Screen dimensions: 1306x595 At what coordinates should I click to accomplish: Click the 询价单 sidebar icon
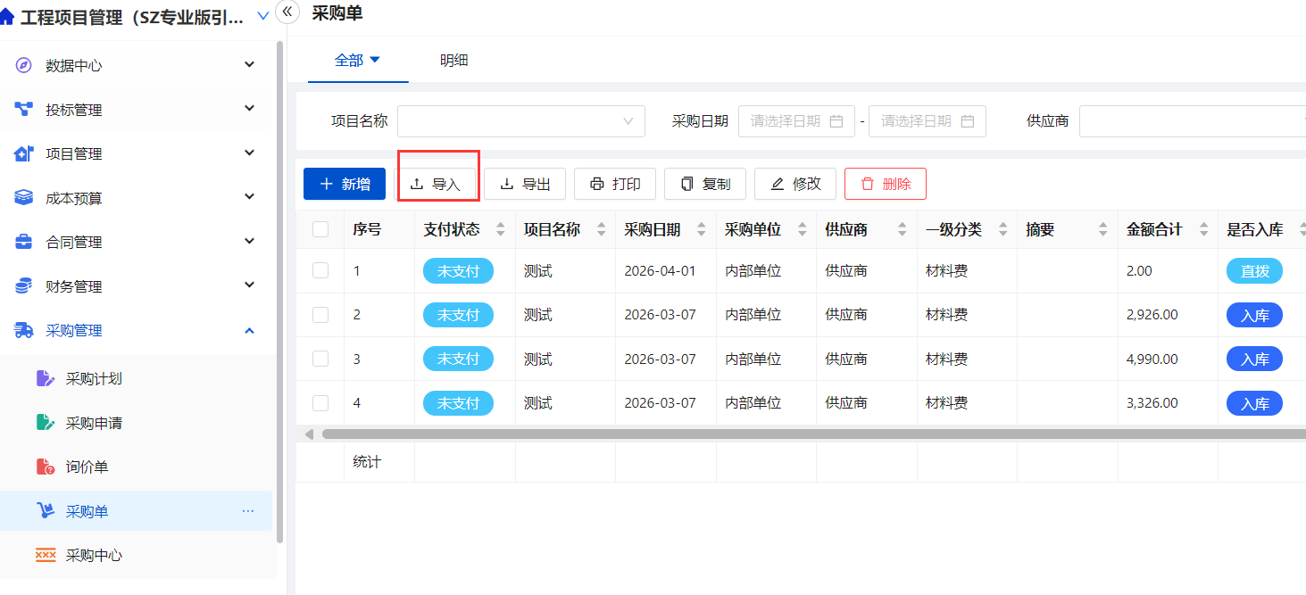pos(46,466)
